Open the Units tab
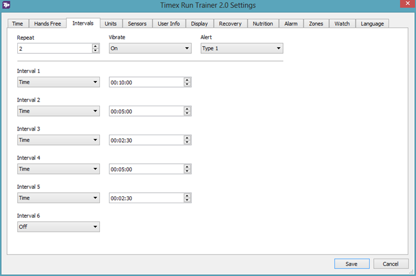Viewport: 416px width, 276px height. pos(110,24)
